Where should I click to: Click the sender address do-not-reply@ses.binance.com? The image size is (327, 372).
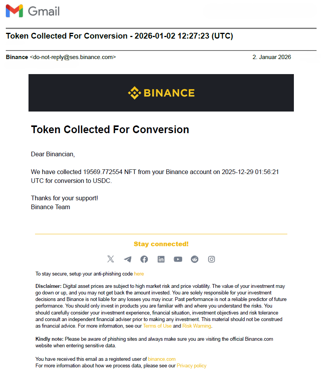[x=73, y=57]
